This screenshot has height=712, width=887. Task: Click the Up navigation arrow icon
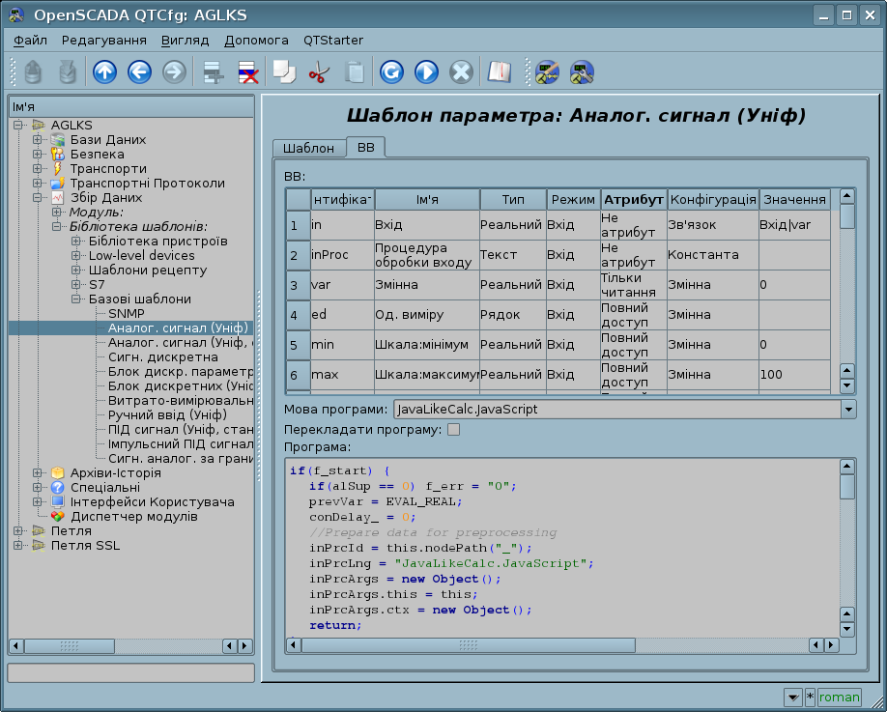click(104, 72)
